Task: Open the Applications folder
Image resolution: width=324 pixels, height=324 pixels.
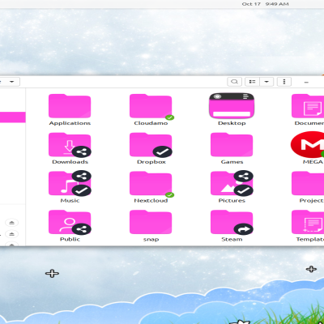Action: pyautogui.click(x=70, y=106)
